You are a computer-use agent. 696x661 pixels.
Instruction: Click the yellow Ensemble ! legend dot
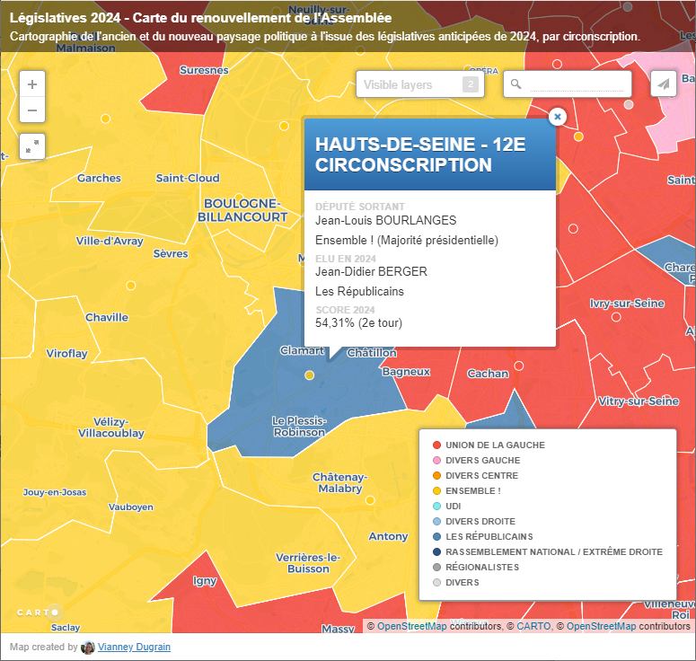pyautogui.click(x=436, y=491)
